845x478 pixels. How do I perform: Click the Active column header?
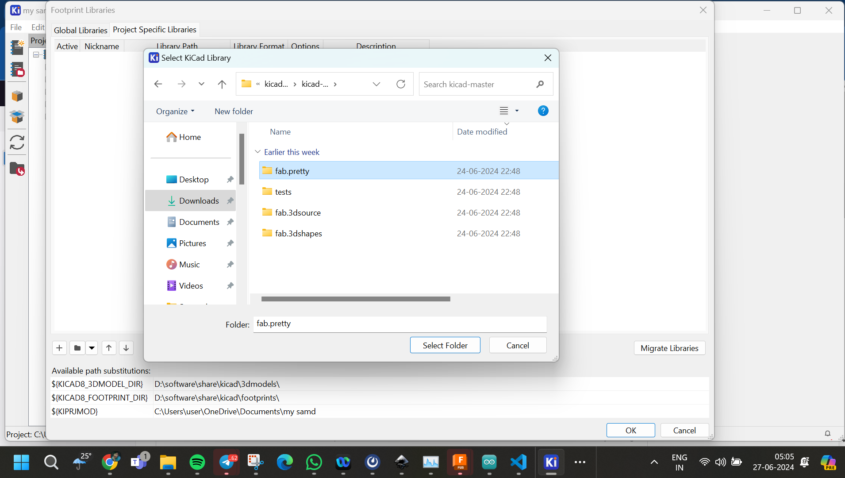pyautogui.click(x=67, y=46)
